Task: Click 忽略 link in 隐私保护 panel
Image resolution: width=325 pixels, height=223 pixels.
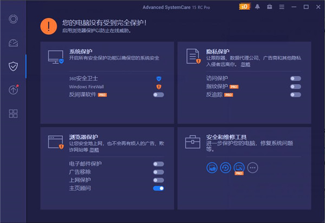Action: (x=245, y=64)
